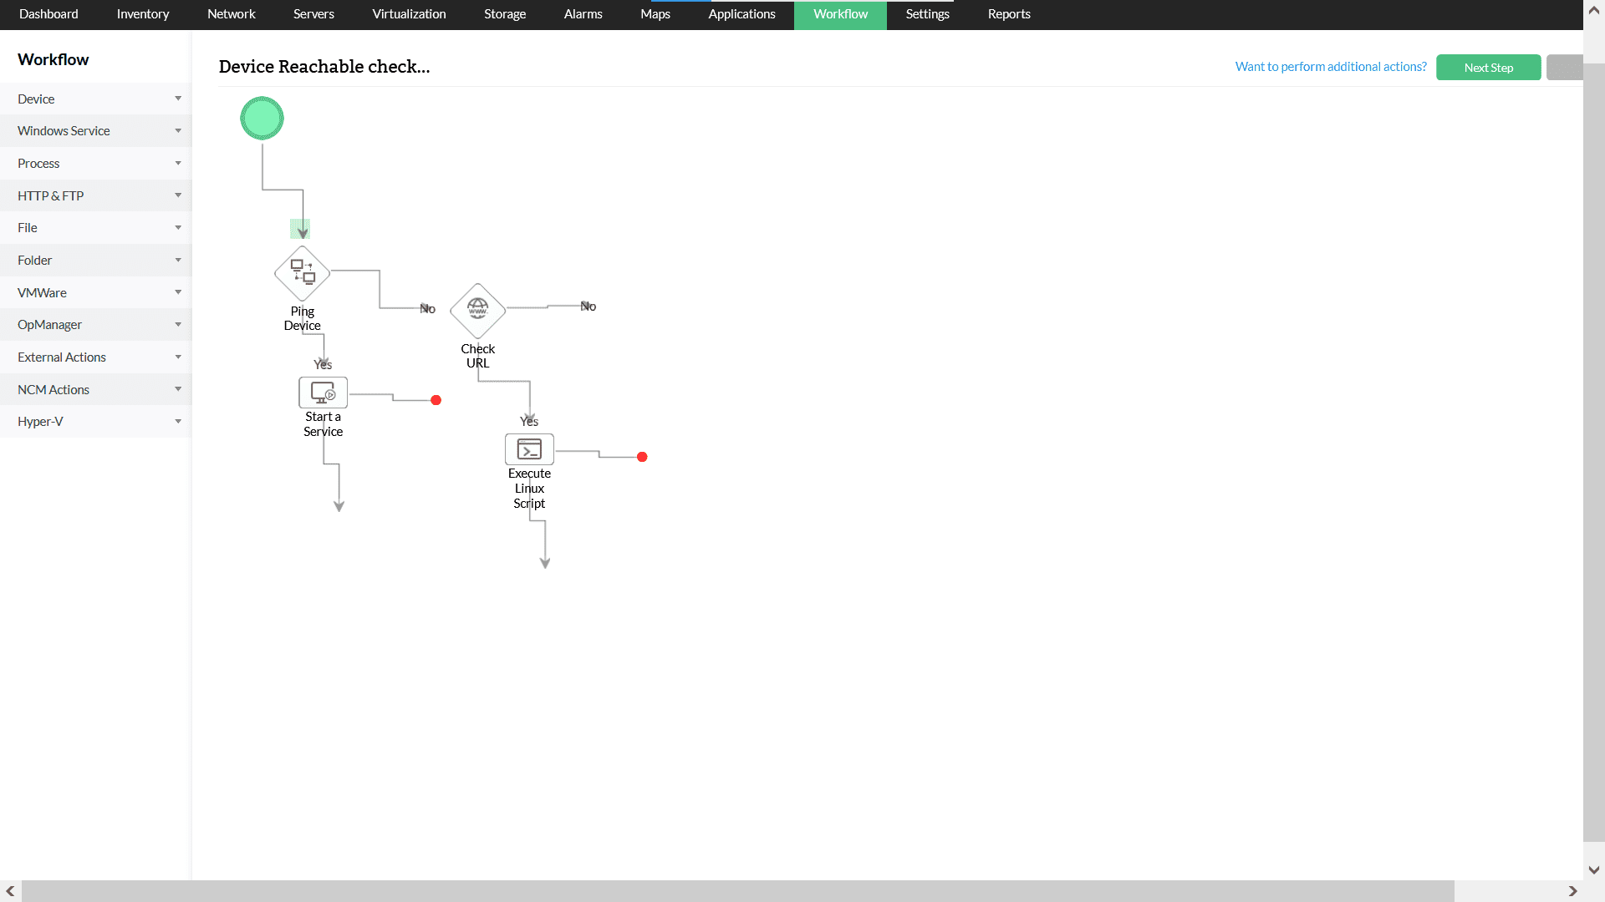Screen dimensions: 1605x902
Task: Click red end dot after Execute Linux Script
Action: click(642, 457)
